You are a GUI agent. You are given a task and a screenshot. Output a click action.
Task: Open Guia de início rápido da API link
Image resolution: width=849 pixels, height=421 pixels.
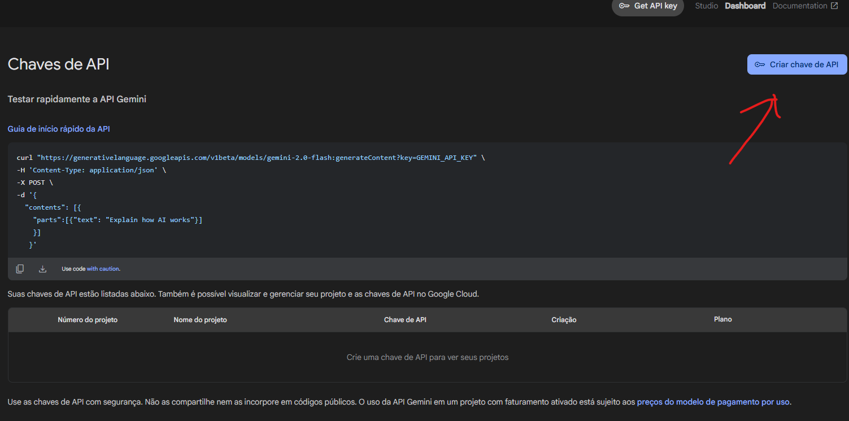pos(59,129)
